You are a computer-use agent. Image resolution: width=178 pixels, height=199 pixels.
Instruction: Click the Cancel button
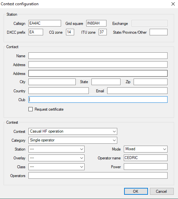coord(162,191)
